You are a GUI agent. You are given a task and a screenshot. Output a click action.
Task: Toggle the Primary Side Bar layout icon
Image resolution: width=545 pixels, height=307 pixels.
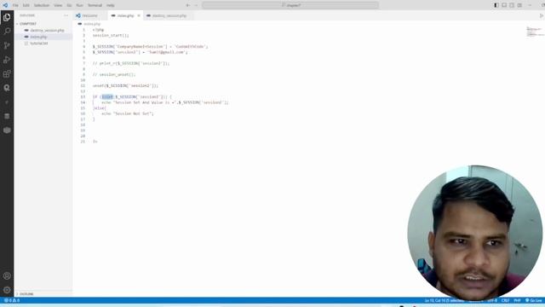click(x=496, y=5)
